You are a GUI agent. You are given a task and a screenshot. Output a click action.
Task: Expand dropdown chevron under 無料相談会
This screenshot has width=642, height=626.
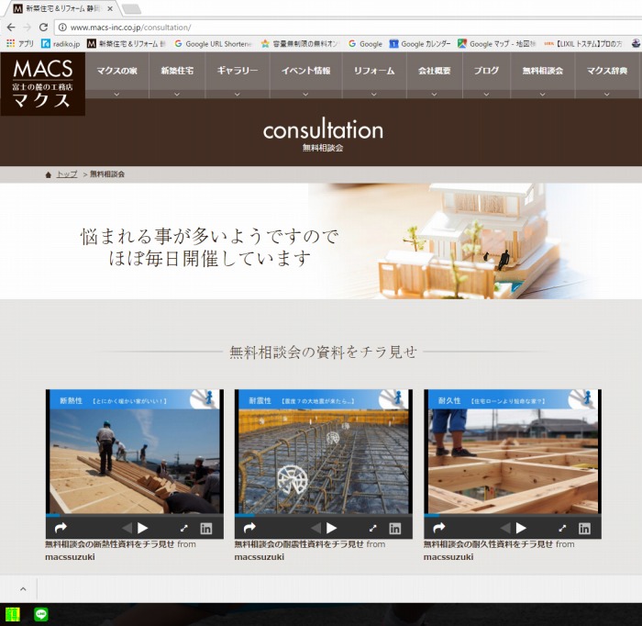pyautogui.click(x=543, y=95)
